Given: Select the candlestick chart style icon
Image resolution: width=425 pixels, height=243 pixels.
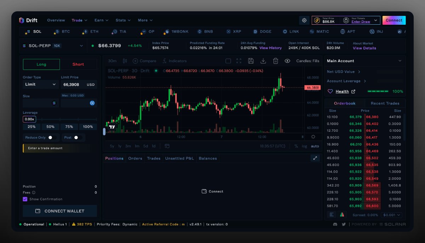Looking at the screenshot, I should (125, 61).
